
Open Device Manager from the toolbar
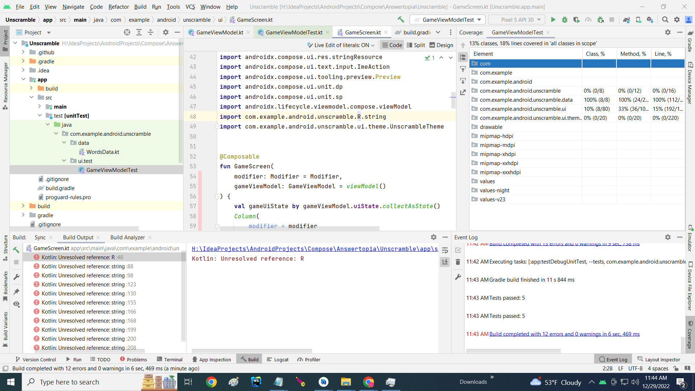pyautogui.click(x=639, y=20)
